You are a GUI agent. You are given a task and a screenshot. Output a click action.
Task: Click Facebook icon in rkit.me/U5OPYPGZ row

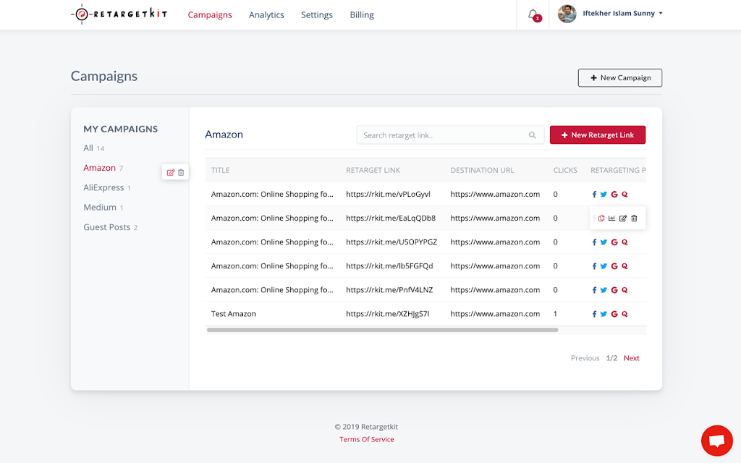click(594, 242)
